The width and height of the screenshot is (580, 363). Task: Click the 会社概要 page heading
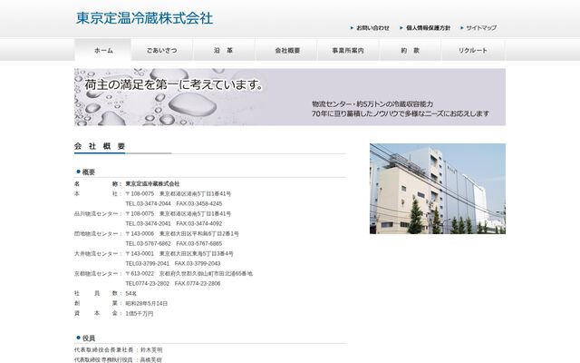(100, 146)
